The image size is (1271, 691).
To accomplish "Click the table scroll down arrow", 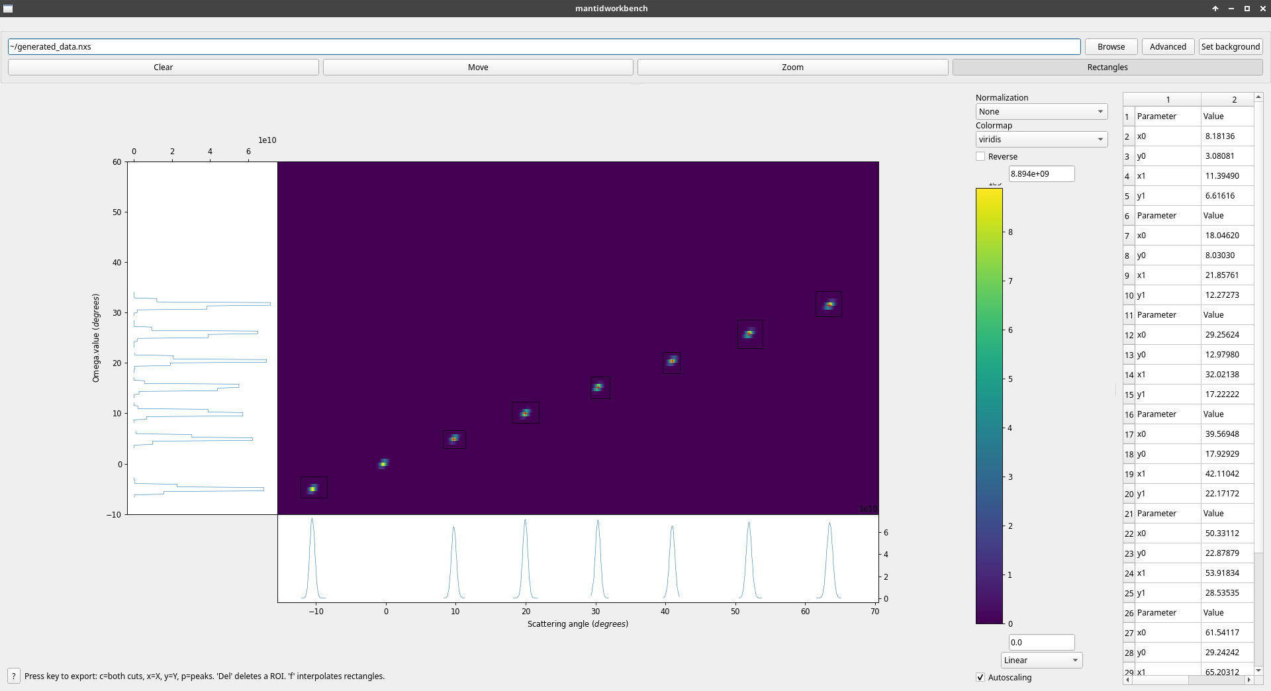I will (1258, 670).
